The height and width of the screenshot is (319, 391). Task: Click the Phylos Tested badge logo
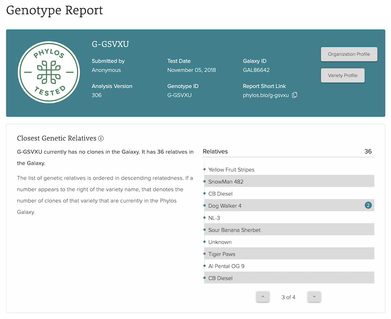point(49,73)
